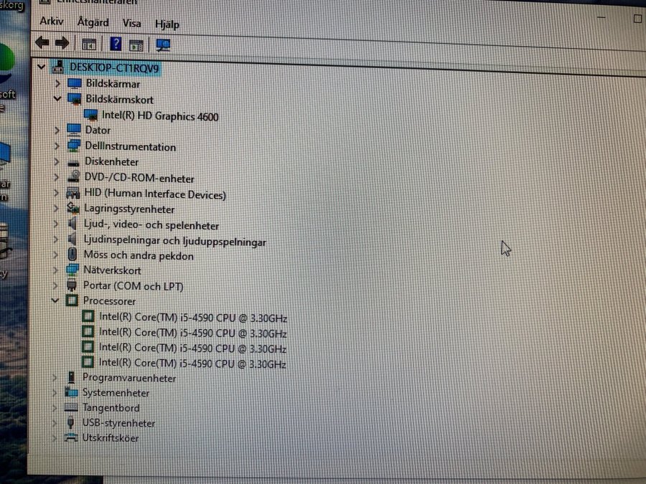Expand the Diskenheter category

(57, 162)
